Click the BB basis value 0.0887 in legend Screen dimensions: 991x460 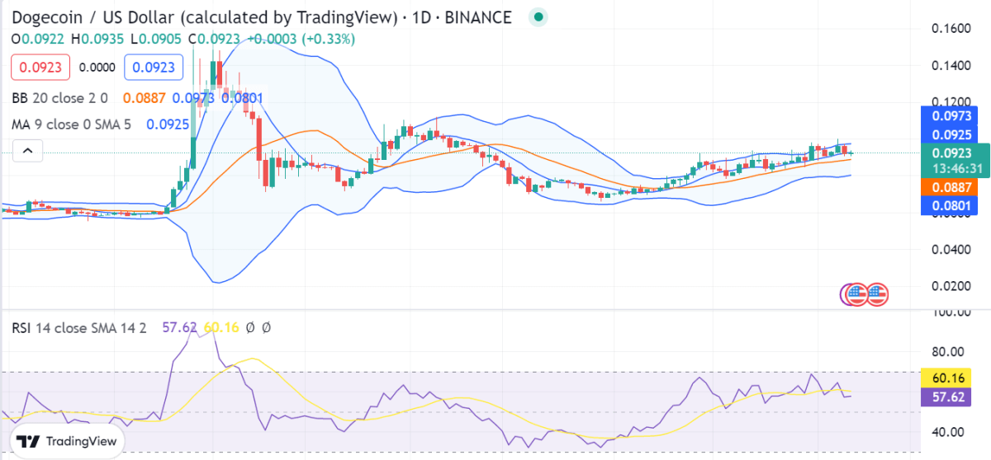pos(144,98)
